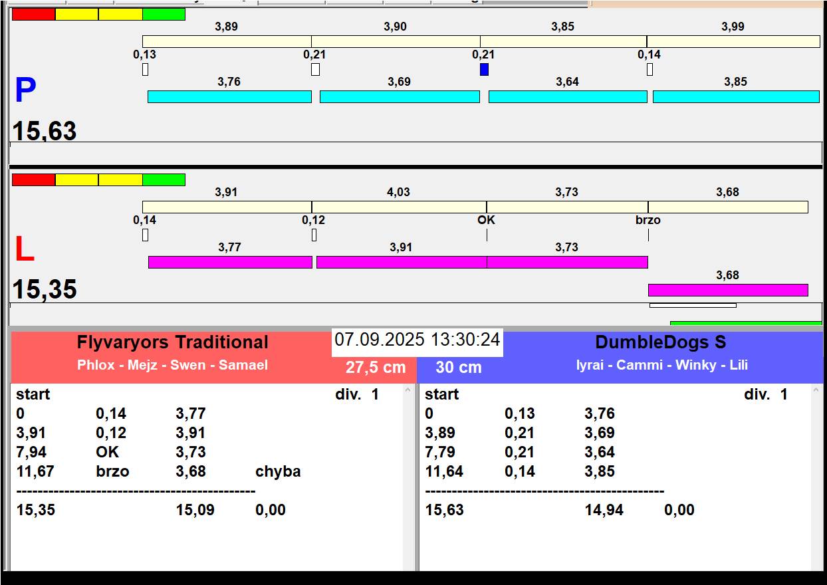Click the 14,94 net time in DumbleDogs results
827x585 pixels.
[604, 511]
